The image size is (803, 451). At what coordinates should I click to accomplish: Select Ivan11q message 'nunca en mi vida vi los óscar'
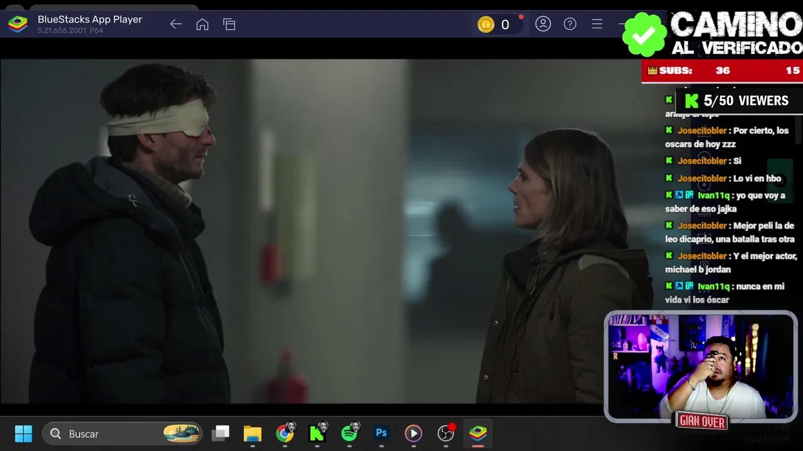(725, 293)
